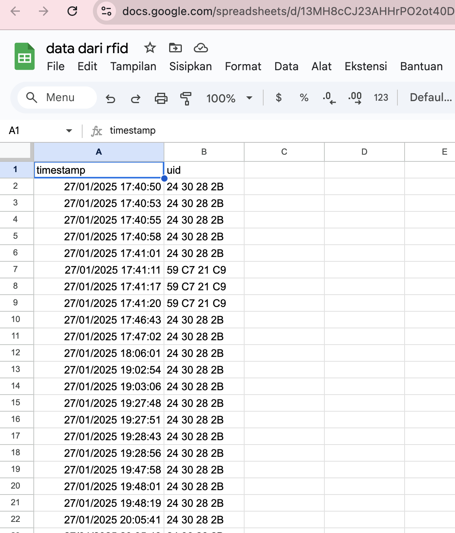The height and width of the screenshot is (533, 455).
Task: Click the green Google Sheets logo
Action: click(25, 56)
